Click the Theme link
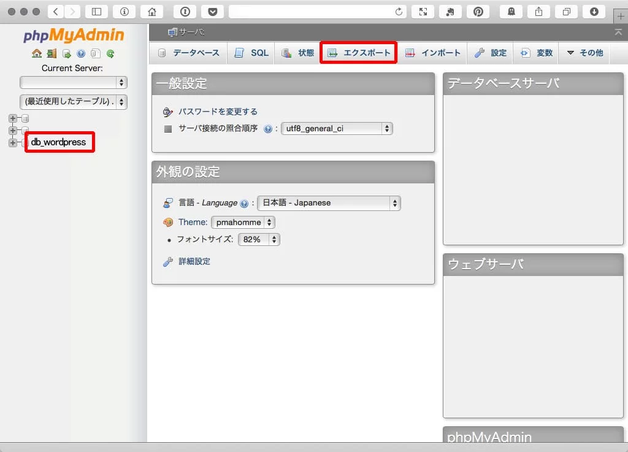 [193, 222]
